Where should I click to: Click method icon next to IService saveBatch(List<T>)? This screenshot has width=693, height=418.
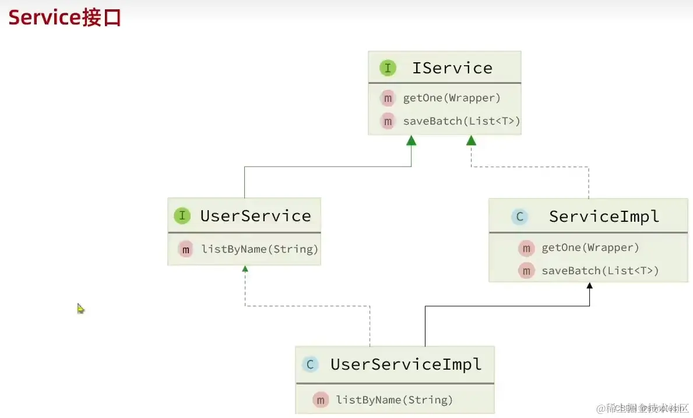coord(388,121)
